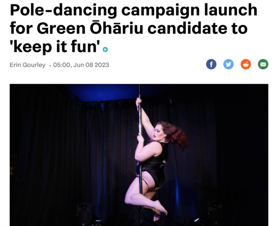This screenshot has width=278, height=226.
Task: Email the article with the envelope icon
Action: pyautogui.click(x=263, y=64)
